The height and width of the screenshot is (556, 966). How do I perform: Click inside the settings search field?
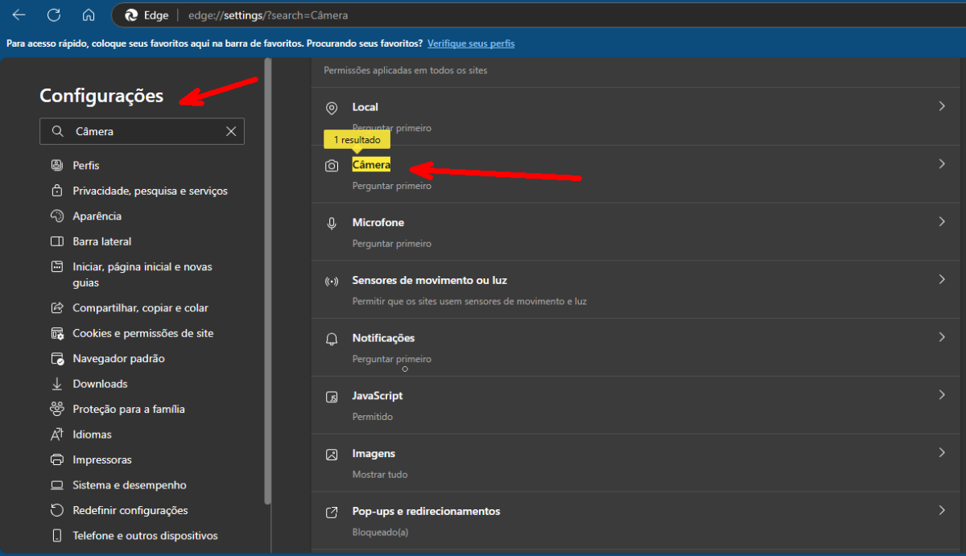pyautogui.click(x=145, y=131)
